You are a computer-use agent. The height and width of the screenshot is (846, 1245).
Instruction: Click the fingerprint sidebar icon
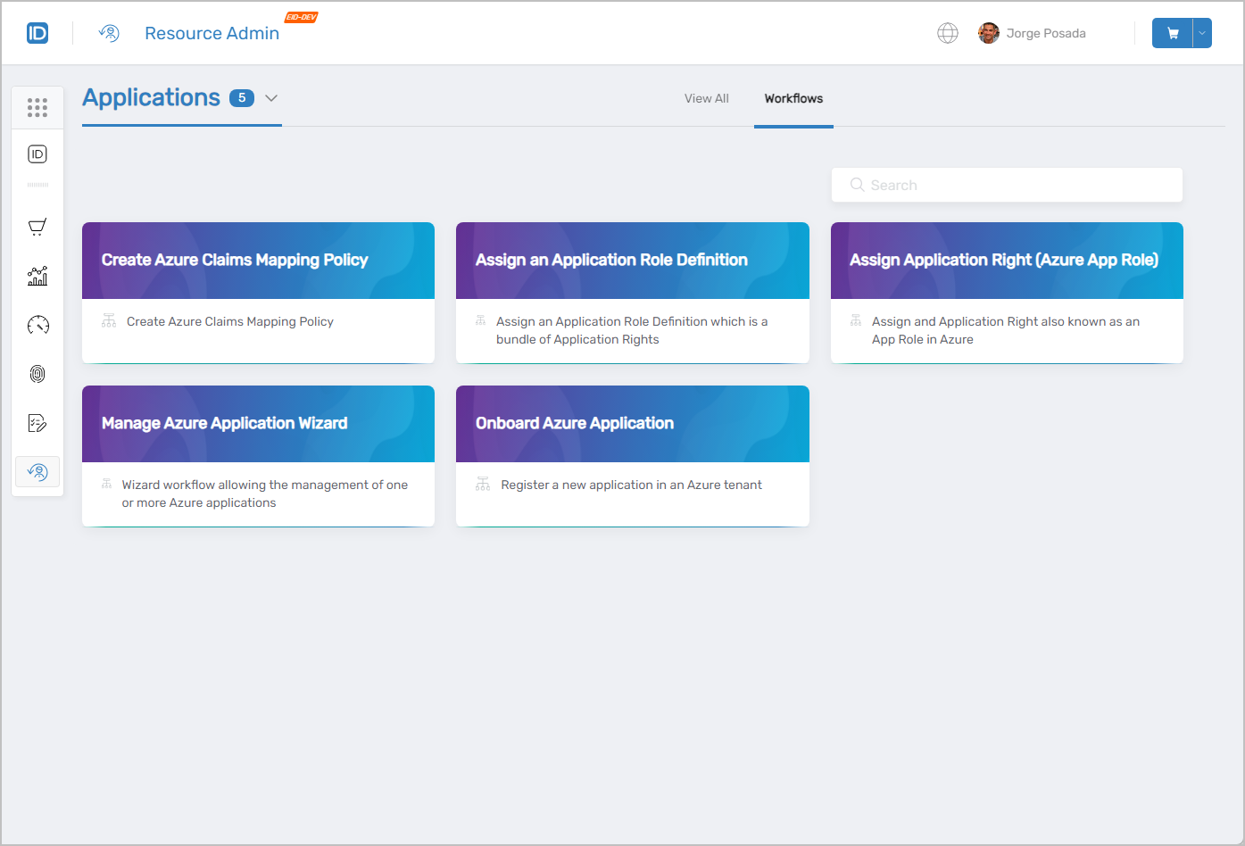coord(37,374)
